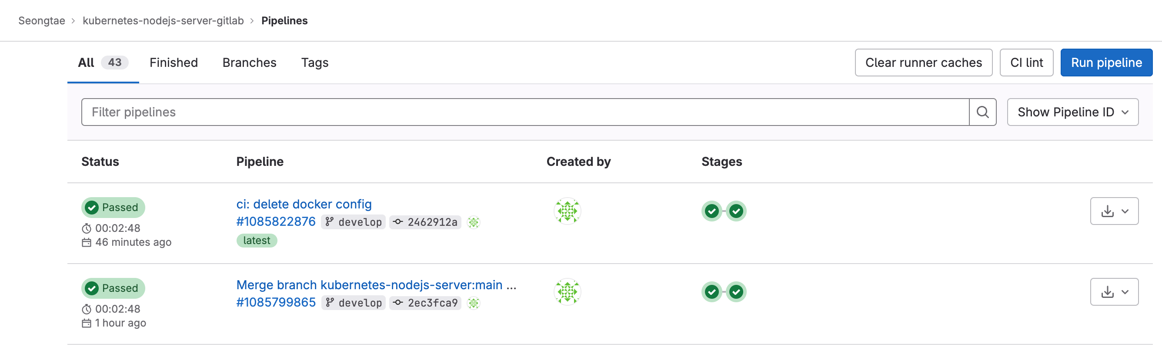Click the Stages column header
Viewport: 1162px width, 350px height.
(x=721, y=162)
